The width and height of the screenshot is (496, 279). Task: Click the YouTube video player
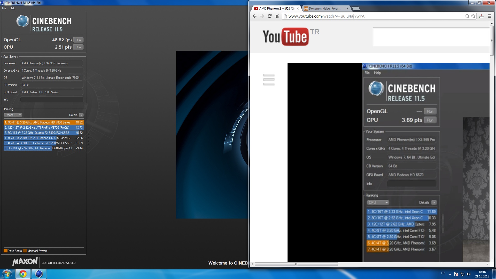388,162
